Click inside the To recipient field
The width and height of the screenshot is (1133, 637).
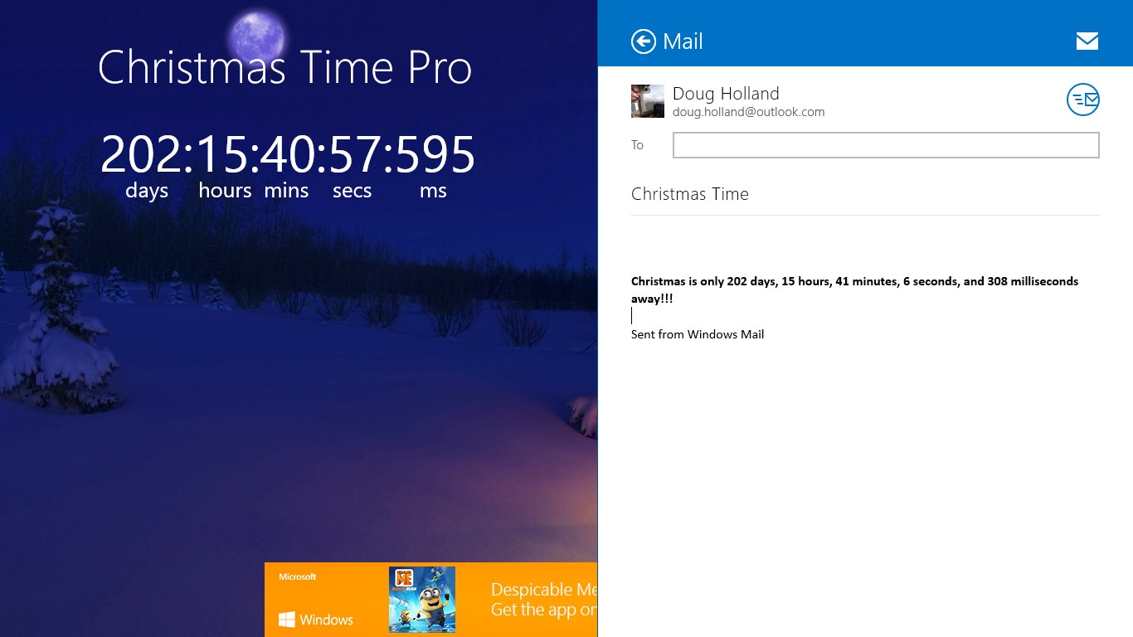(x=885, y=145)
